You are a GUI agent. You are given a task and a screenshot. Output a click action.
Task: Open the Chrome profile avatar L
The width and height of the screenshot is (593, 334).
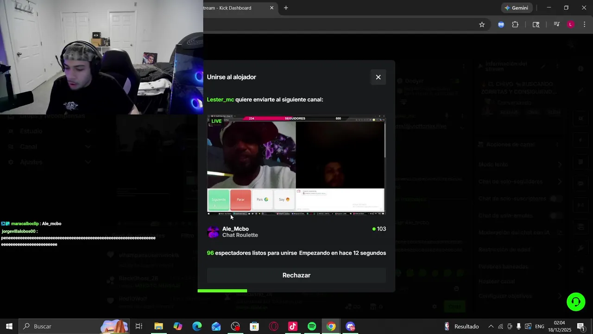(571, 25)
